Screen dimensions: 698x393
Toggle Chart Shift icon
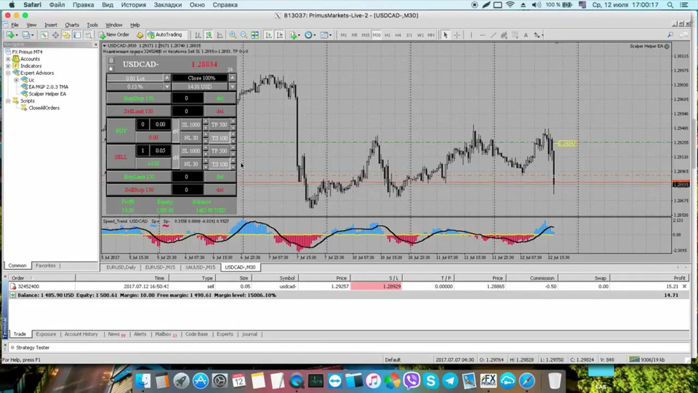tap(279, 35)
